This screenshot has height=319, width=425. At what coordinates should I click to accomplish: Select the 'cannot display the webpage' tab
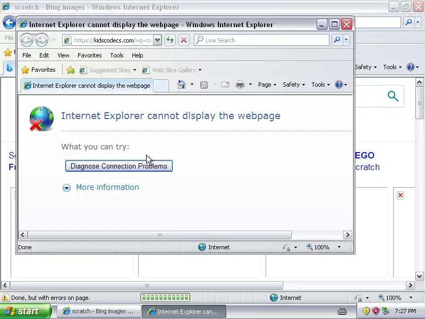(x=87, y=86)
